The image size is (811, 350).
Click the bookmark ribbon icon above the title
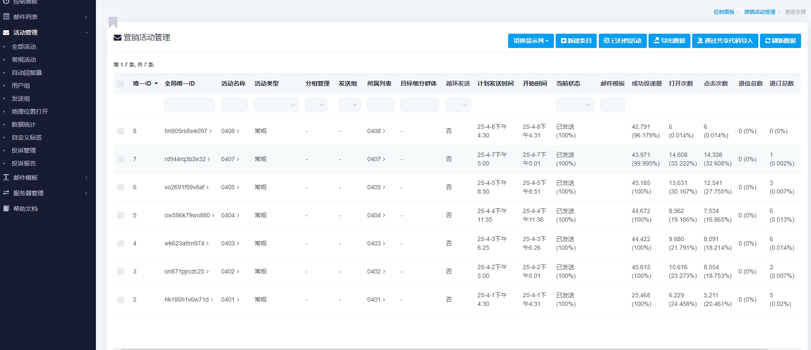pyautogui.click(x=113, y=22)
